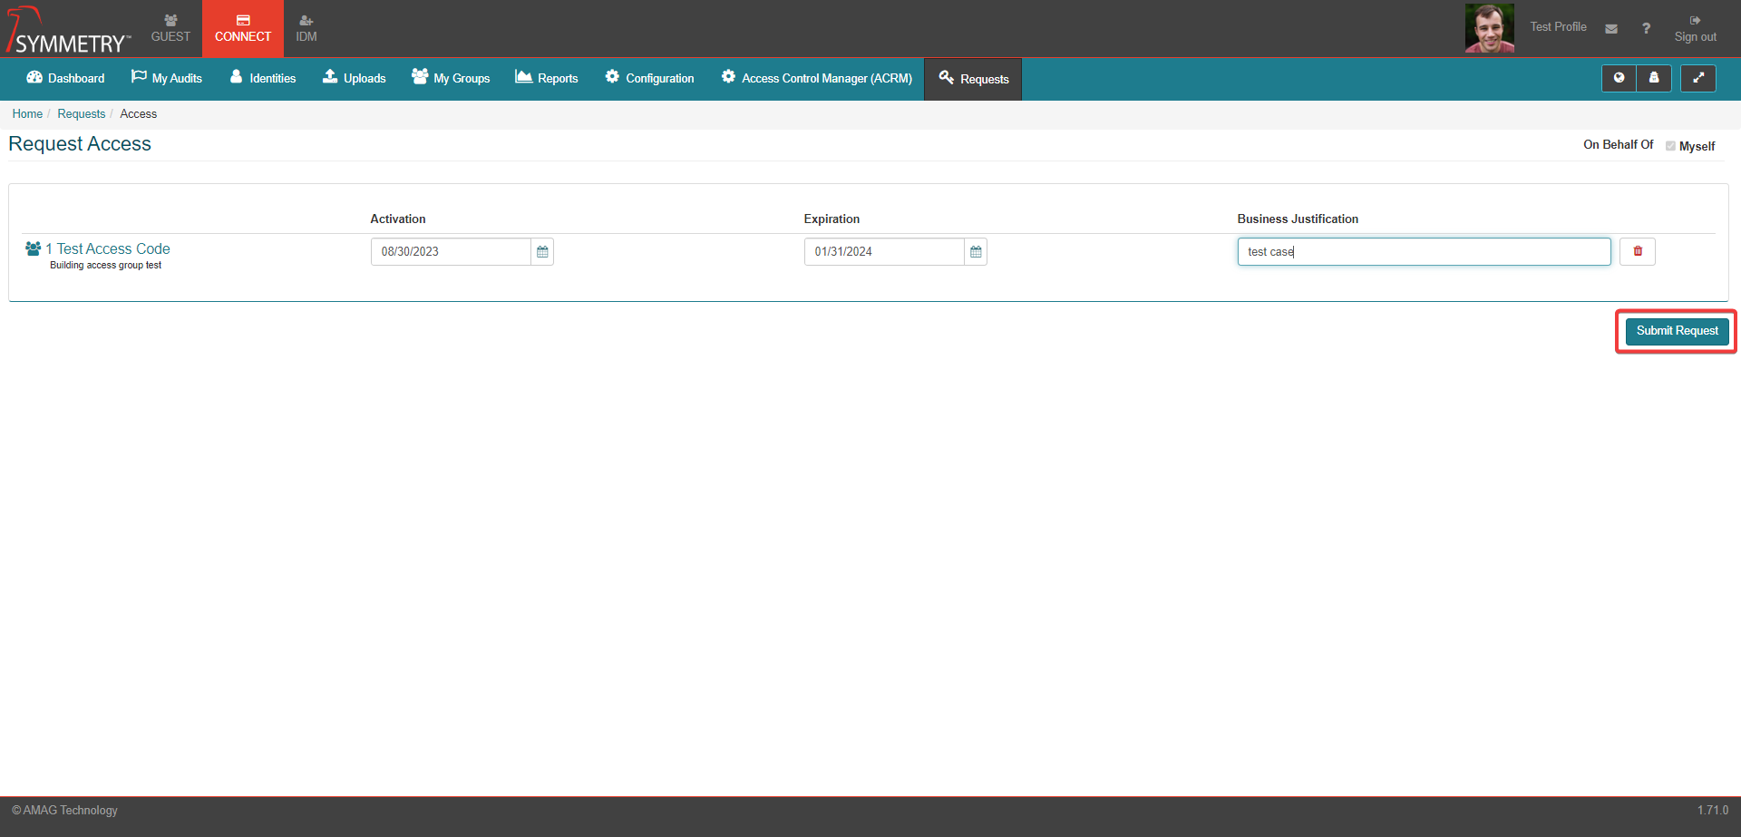Viewport: 1741px width, 837px height.
Task: Click the user profile photo
Action: pyautogui.click(x=1489, y=28)
